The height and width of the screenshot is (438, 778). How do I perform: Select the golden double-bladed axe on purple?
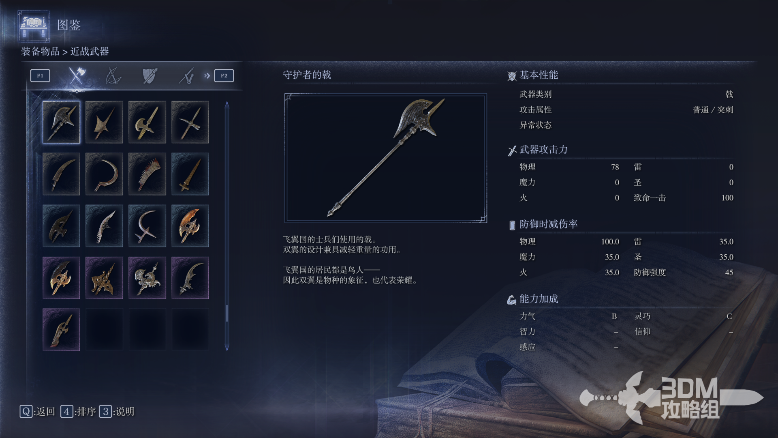tap(61, 278)
